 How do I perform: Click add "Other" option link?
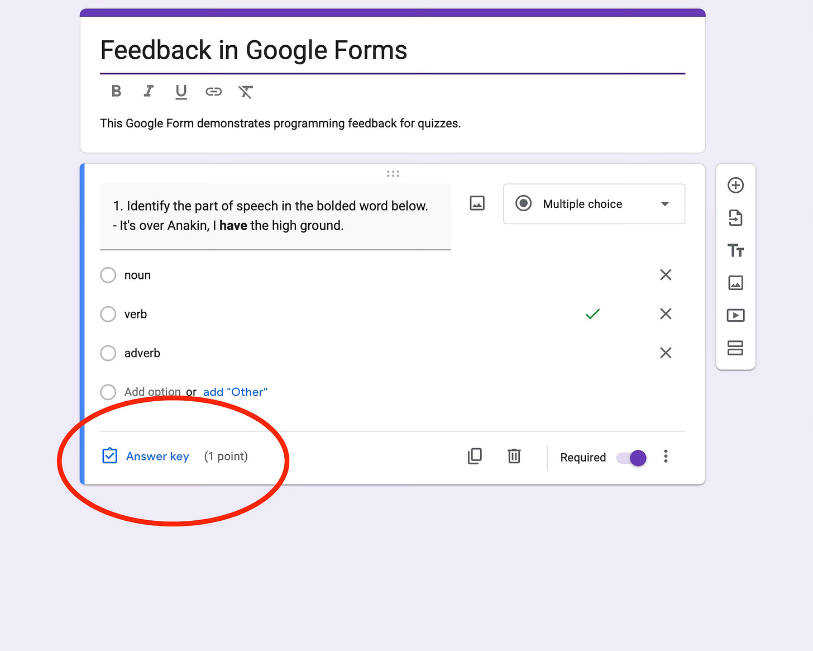[x=235, y=392]
